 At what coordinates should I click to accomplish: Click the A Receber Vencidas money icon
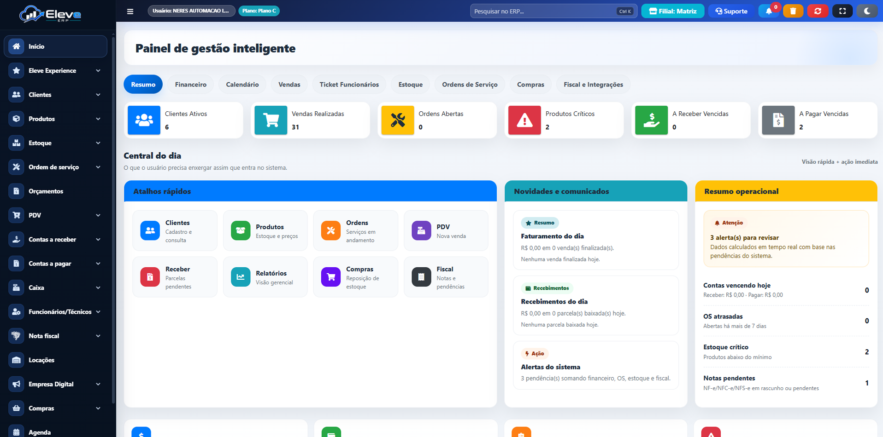651,120
